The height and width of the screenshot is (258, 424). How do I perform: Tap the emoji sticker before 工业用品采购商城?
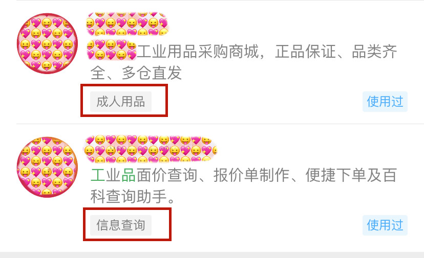(x=112, y=50)
